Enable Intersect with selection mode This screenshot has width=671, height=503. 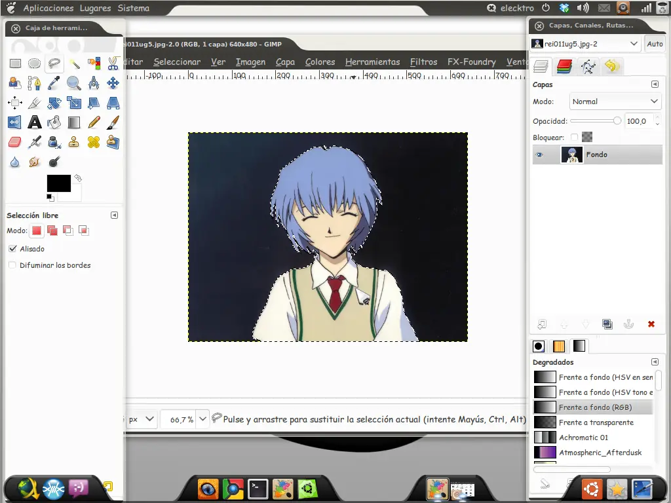[83, 231]
